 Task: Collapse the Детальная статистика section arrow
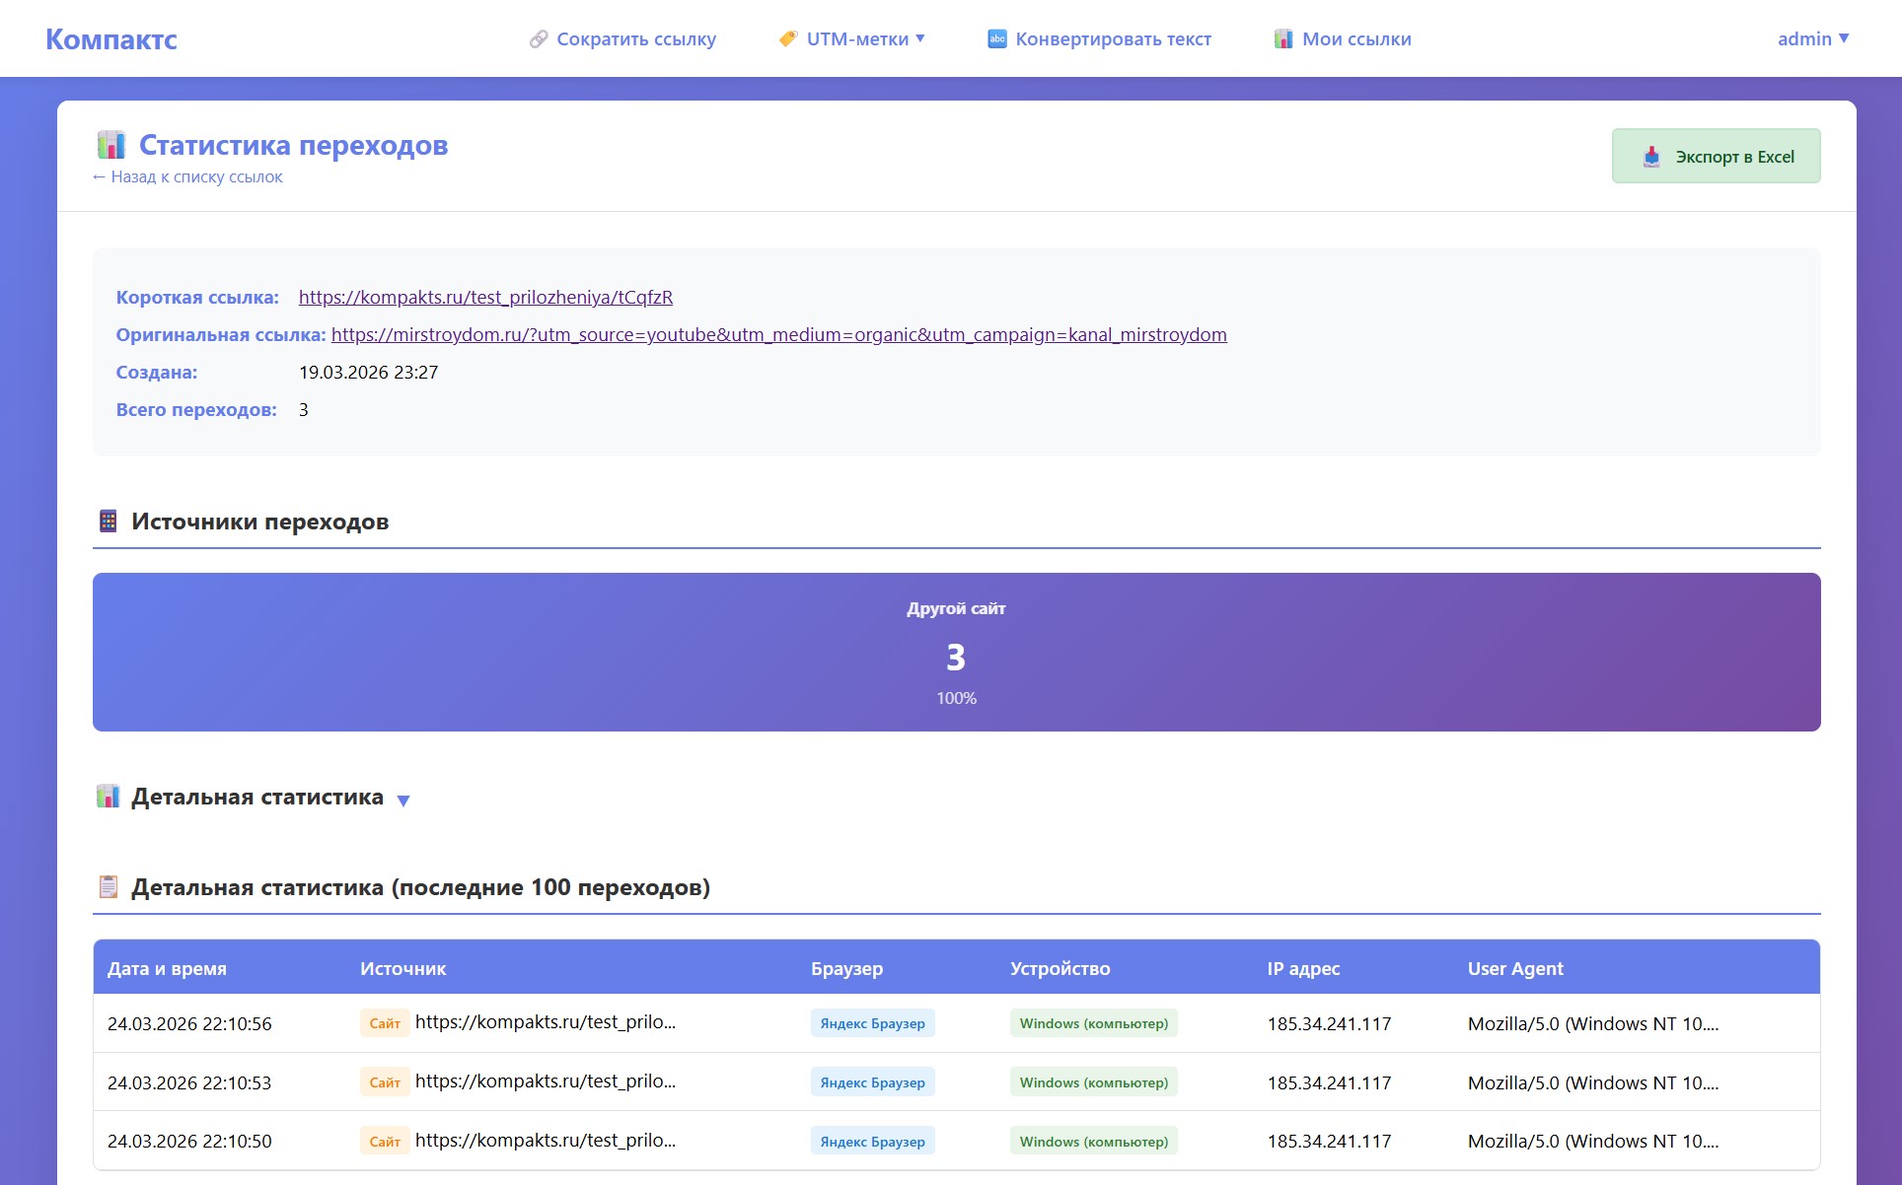(x=402, y=801)
